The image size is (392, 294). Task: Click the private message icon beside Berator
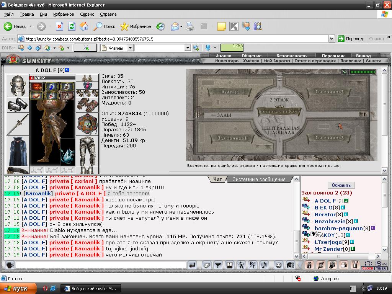306,213
